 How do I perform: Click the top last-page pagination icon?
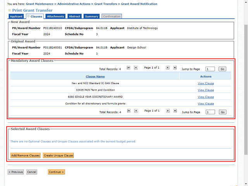pyautogui.click(x=175, y=67)
